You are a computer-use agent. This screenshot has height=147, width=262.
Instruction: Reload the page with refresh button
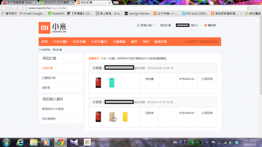click(14, 8)
